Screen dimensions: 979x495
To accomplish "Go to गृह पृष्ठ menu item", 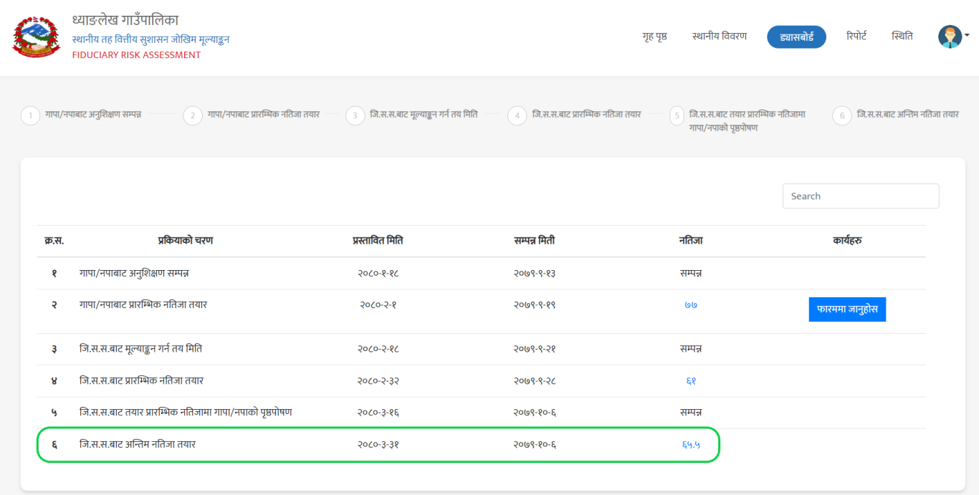I will point(654,37).
